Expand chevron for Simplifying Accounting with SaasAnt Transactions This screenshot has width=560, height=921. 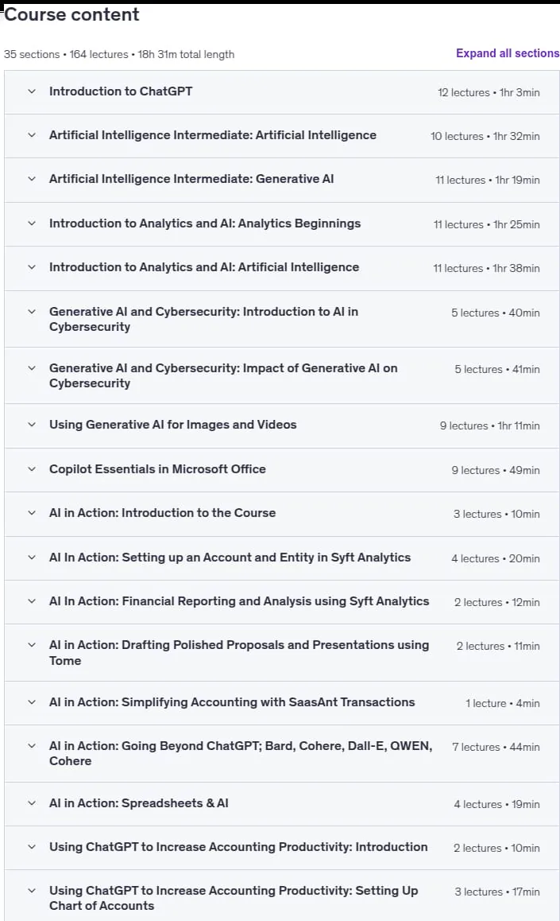click(x=32, y=702)
